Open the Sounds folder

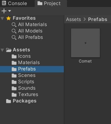(32, 88)
